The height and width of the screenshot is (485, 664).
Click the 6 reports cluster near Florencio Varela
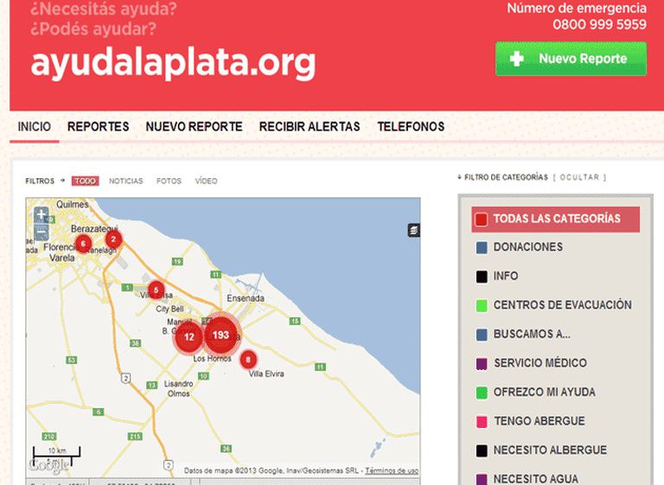coord(83,243)
